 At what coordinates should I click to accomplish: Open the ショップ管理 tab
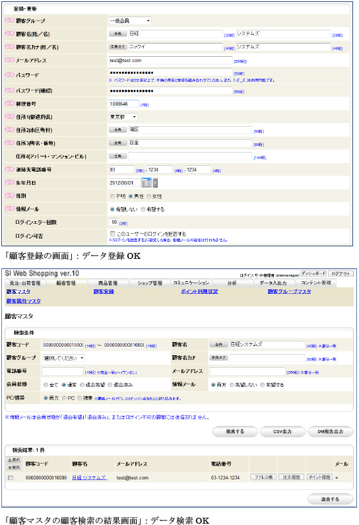(150, 283)
